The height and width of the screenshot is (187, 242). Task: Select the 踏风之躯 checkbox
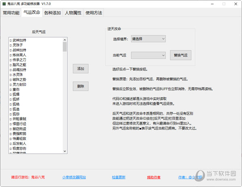10,65
